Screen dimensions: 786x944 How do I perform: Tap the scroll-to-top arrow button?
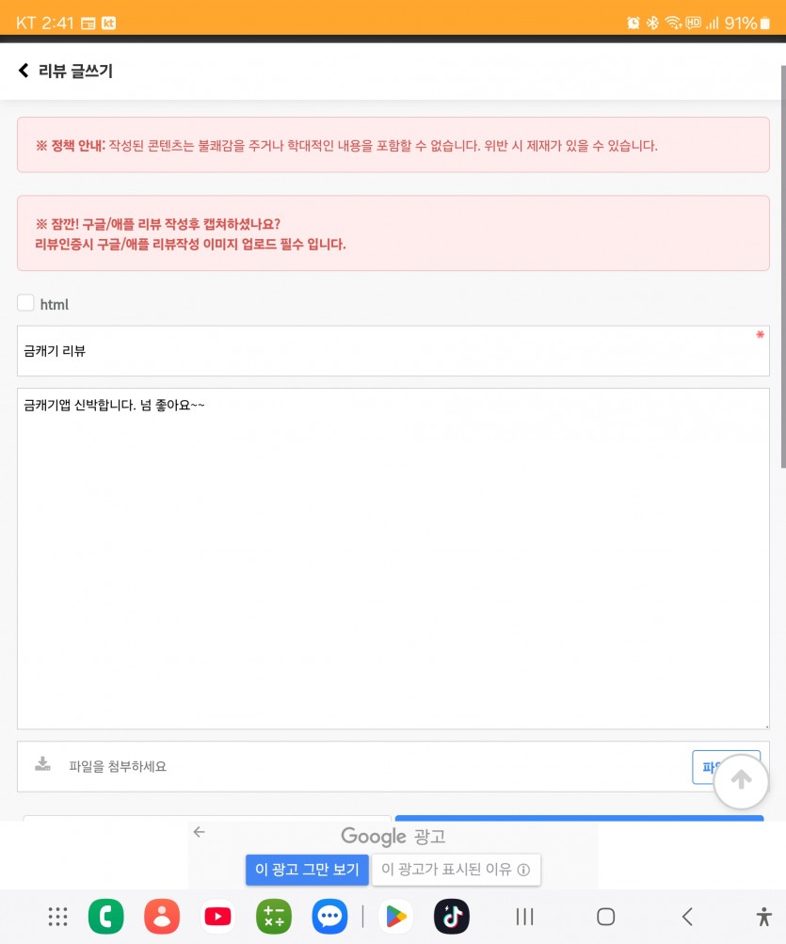[741, 781]
